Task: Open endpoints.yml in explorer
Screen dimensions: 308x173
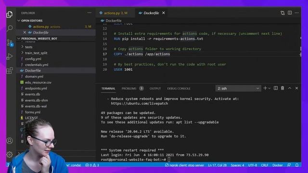Action: click(36, 88)
